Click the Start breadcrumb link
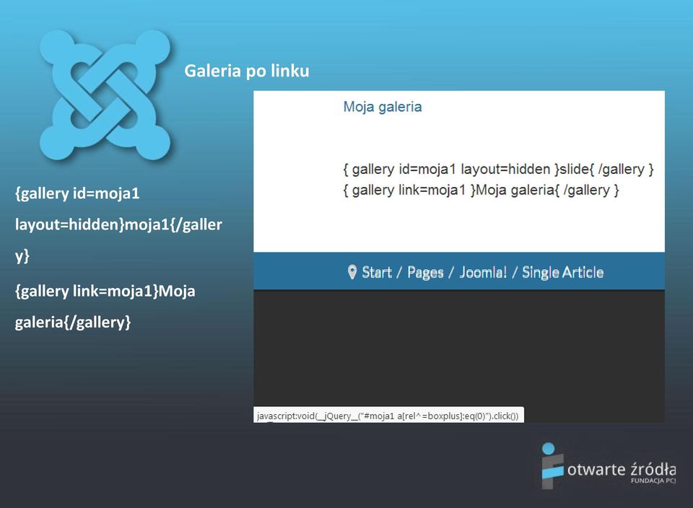693x508 pixels. 377,272
